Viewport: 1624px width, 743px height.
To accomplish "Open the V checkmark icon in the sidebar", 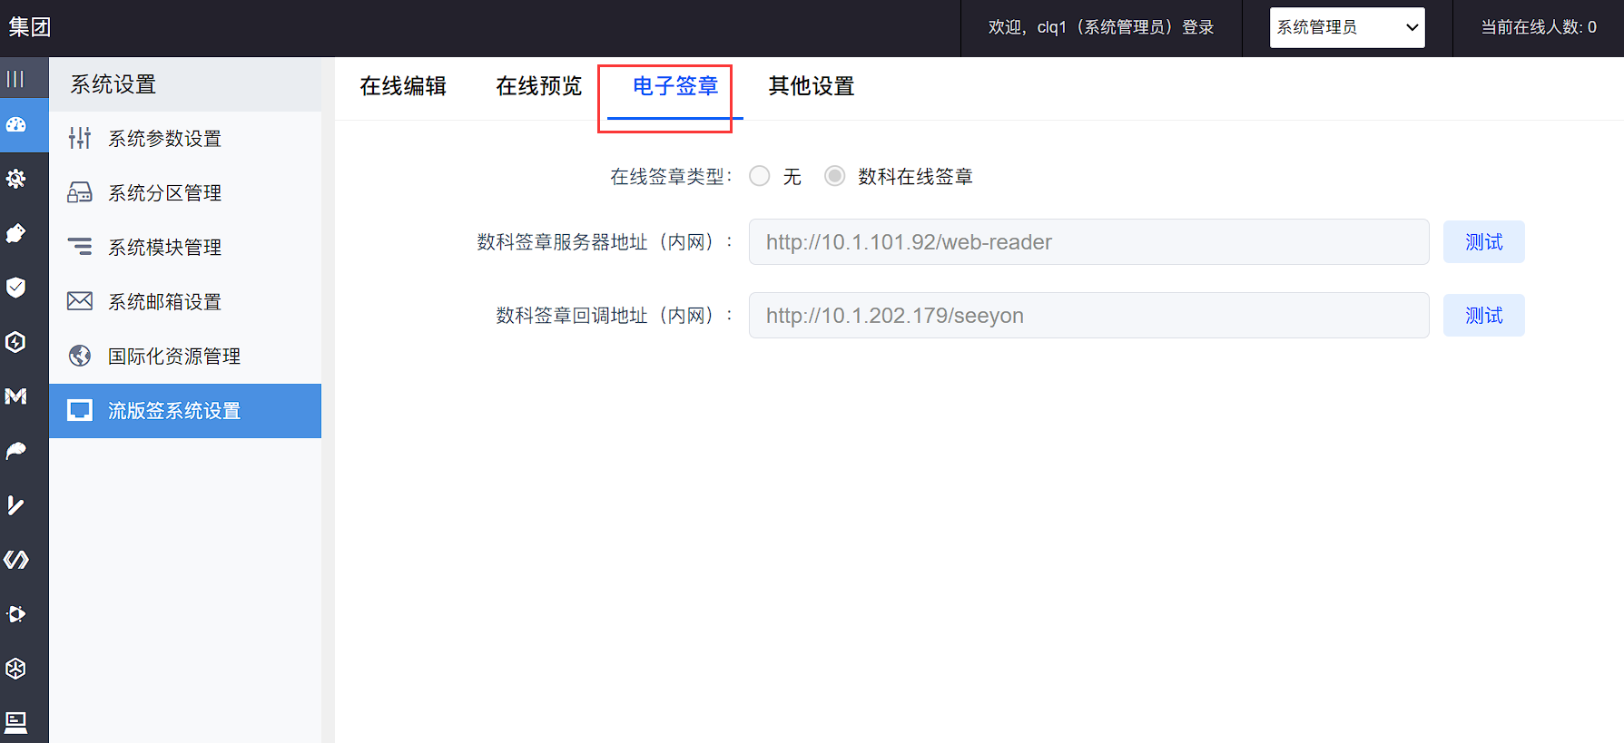I will [15, 505].
